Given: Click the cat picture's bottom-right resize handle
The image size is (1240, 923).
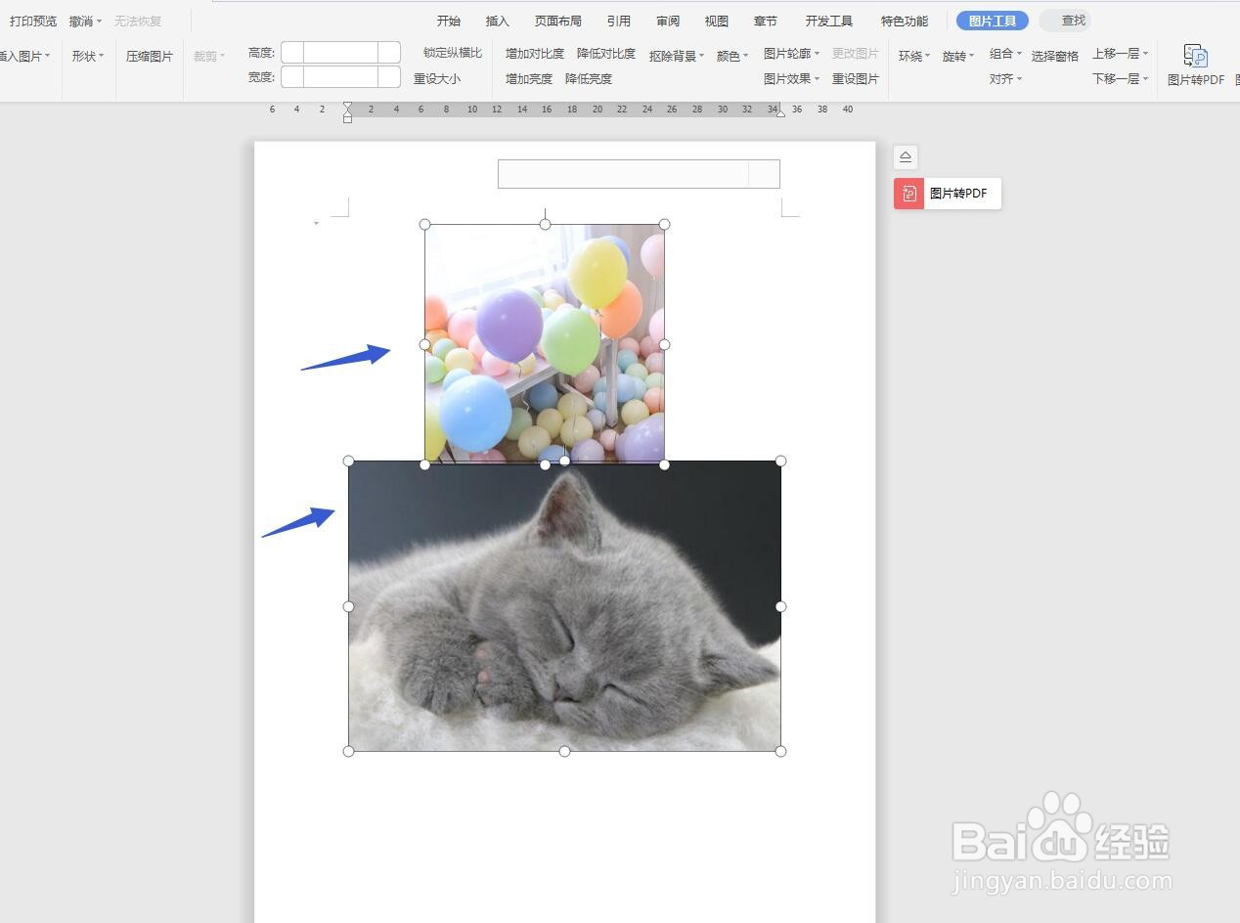Looking at the screenshot, I should (x=780, y=751).
